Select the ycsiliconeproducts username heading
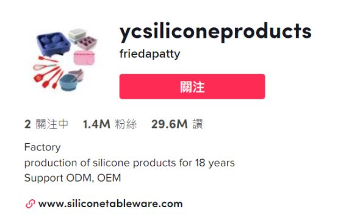The width and height of the screenshot is (338, 220). click(x=215, y=32)
